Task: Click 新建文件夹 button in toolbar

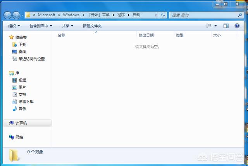Action: tap(92, 26)
